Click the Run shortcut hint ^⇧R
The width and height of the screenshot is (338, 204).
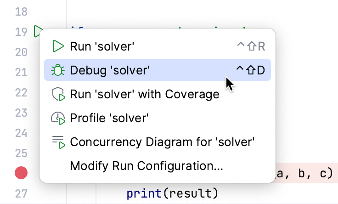tap(251, 46)
